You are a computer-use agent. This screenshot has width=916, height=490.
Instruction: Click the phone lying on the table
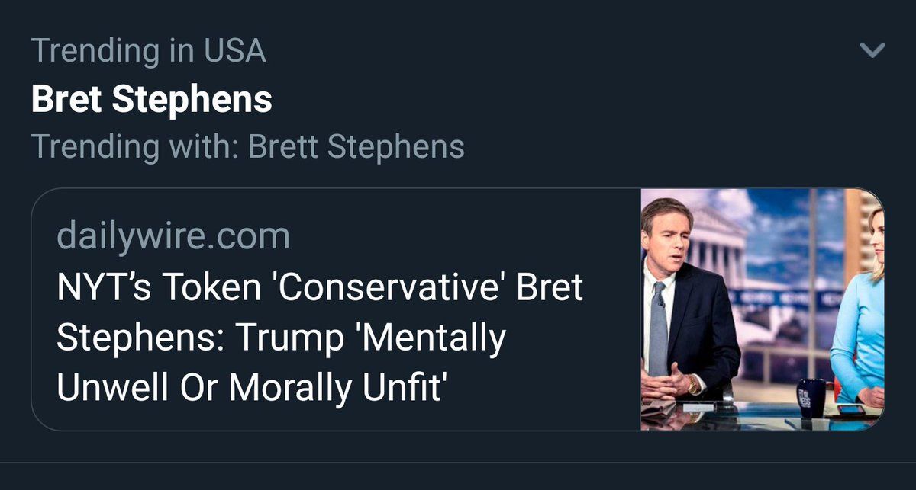coord(850,409)
